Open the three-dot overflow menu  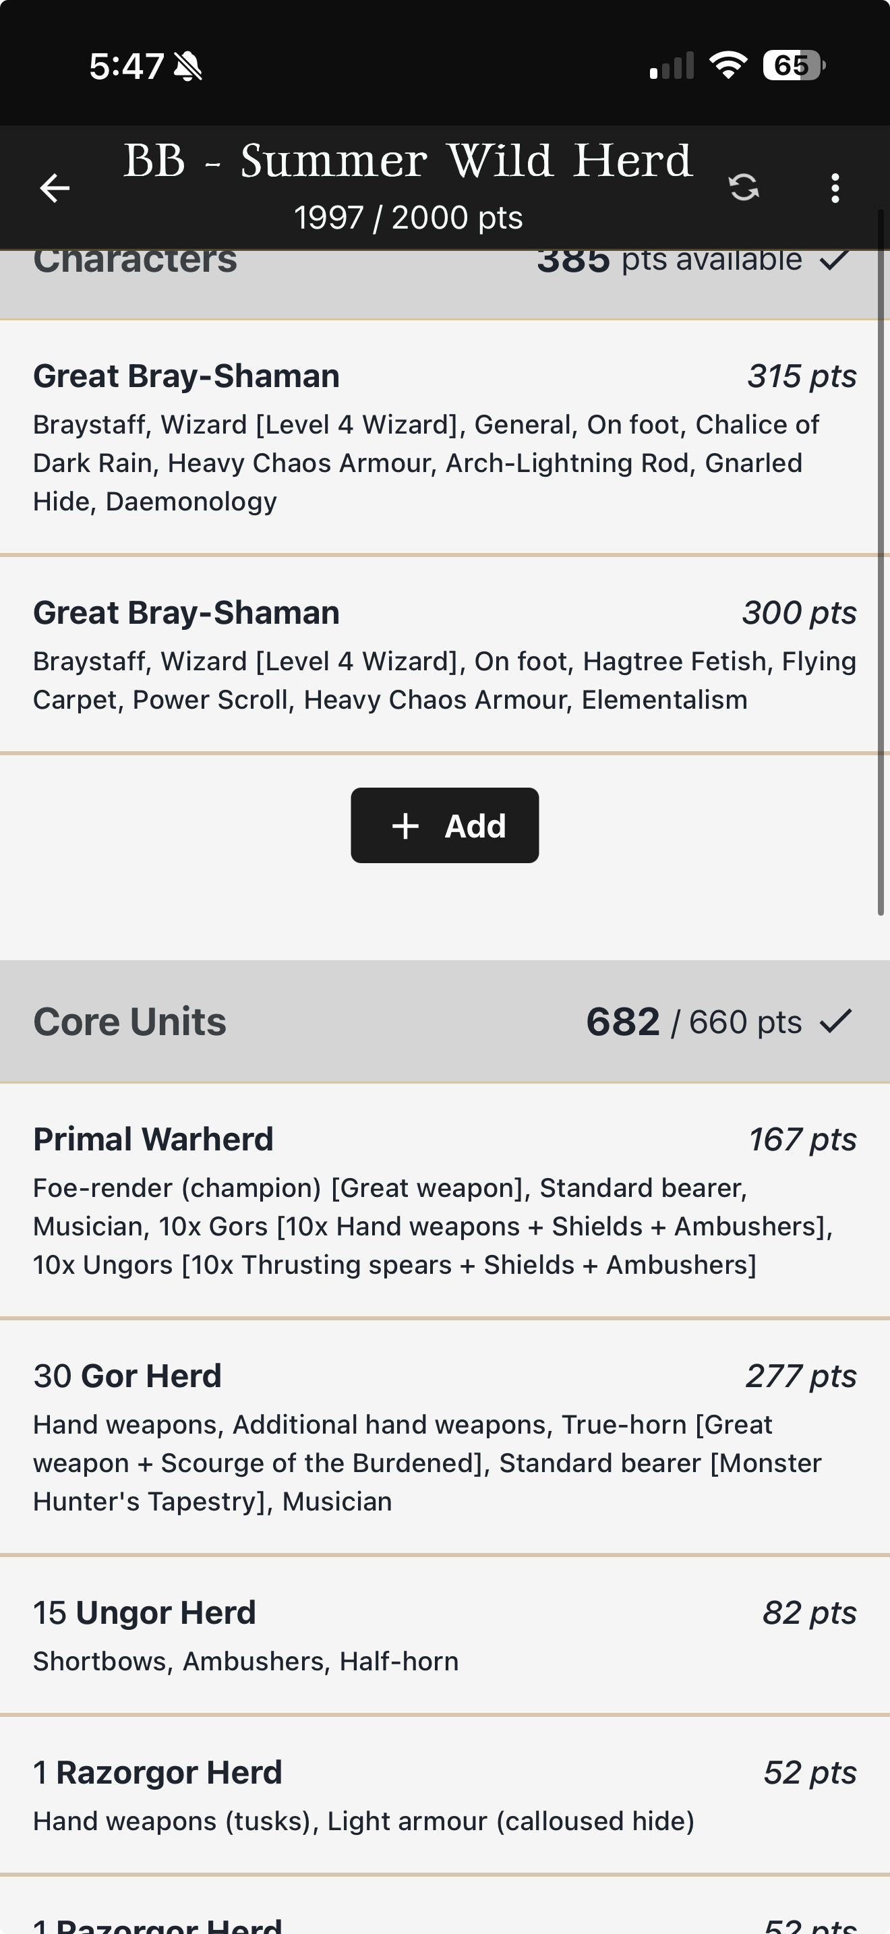pos(835,187)
